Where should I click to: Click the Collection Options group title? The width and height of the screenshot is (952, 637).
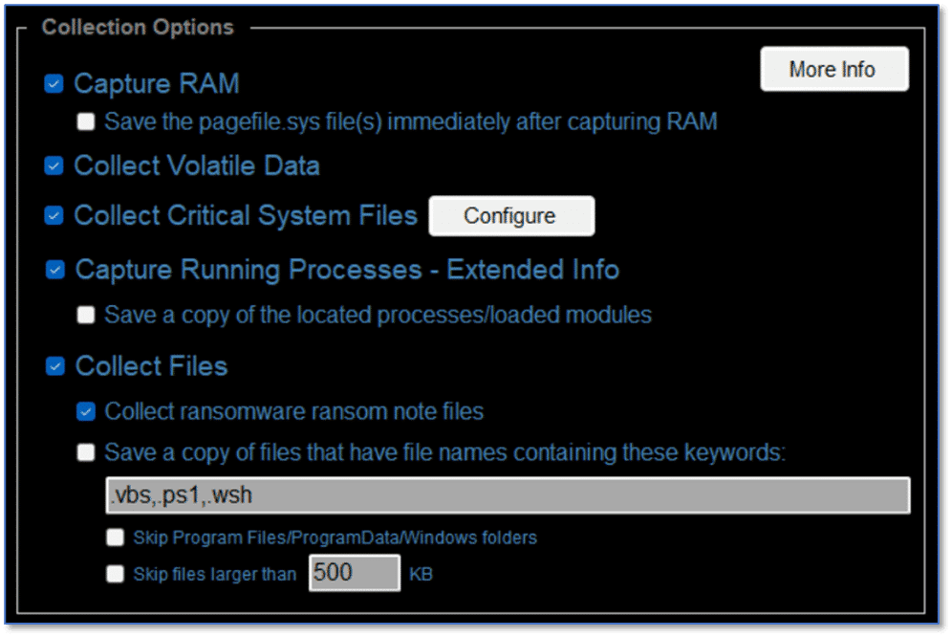point(138,28)
